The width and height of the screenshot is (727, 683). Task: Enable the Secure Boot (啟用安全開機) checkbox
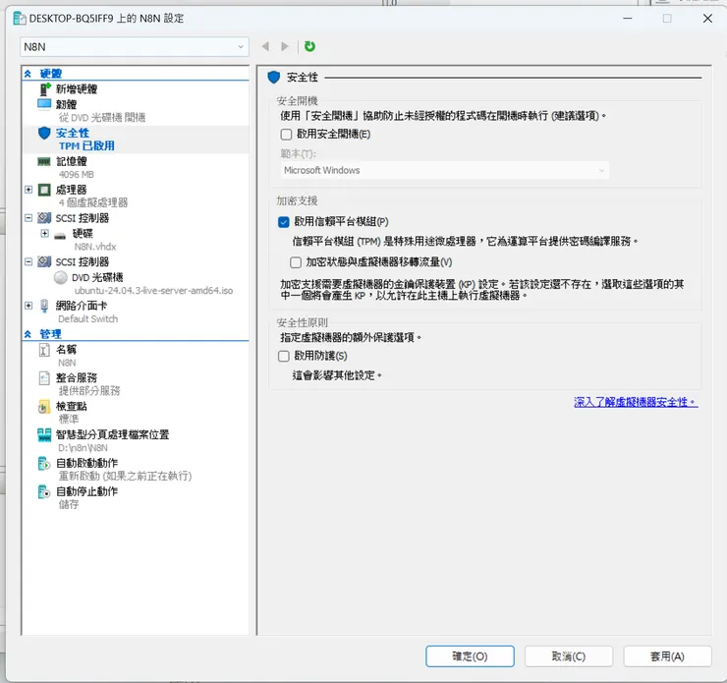(x=286, y=135)
